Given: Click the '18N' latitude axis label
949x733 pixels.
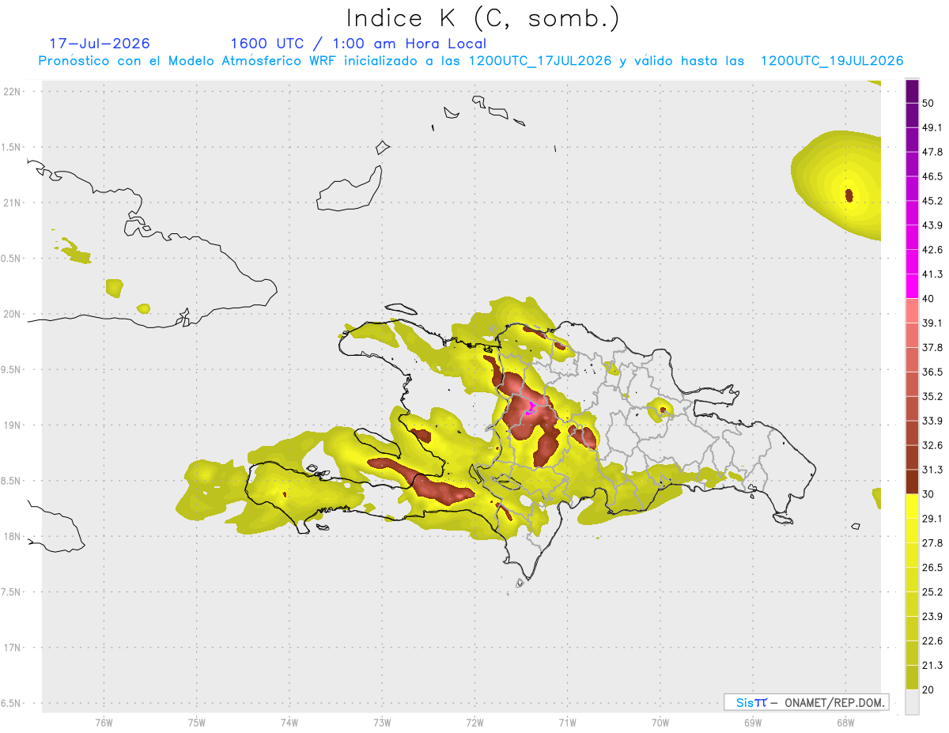Looking at the screenshot, I should pyautogui.click(x=13, y=536).
